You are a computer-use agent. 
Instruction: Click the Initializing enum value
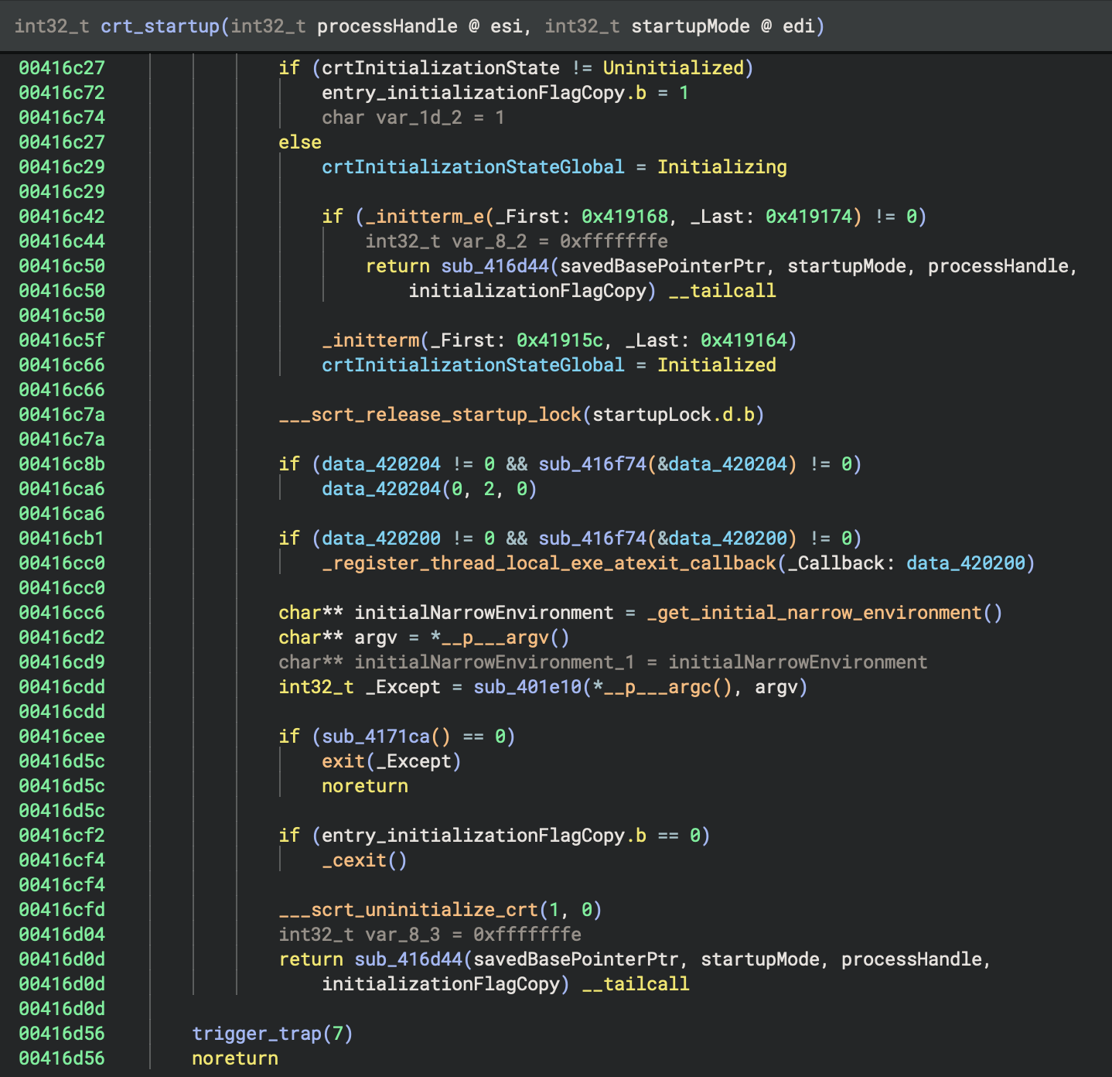721,167
